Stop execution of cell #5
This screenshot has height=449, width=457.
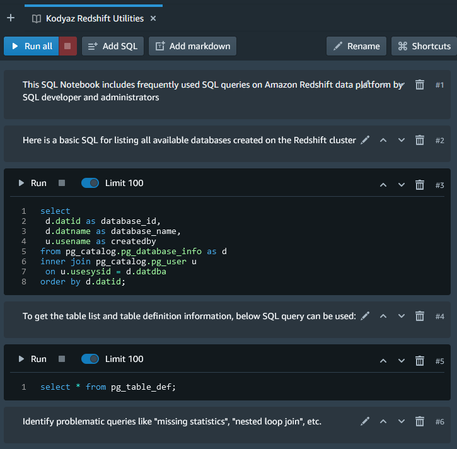click(62, 359)
